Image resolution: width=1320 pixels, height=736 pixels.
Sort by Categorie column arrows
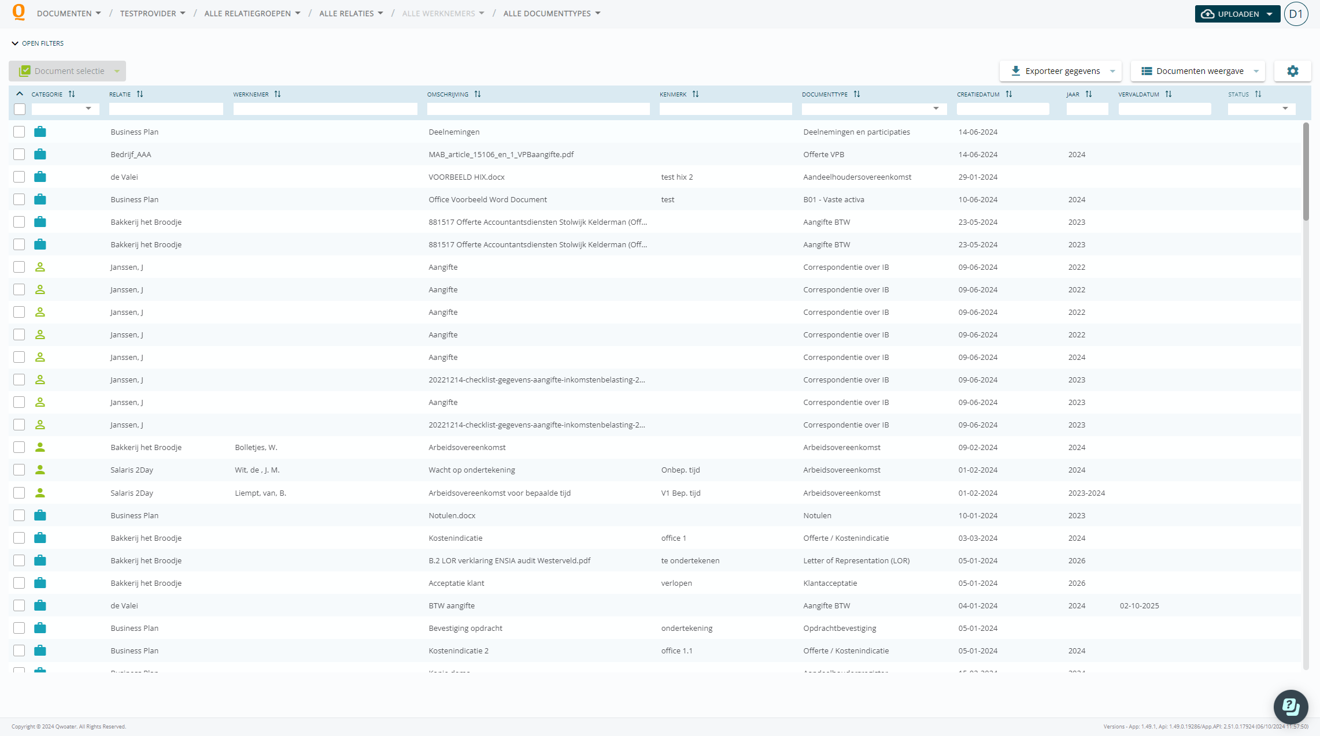(72, 94)
